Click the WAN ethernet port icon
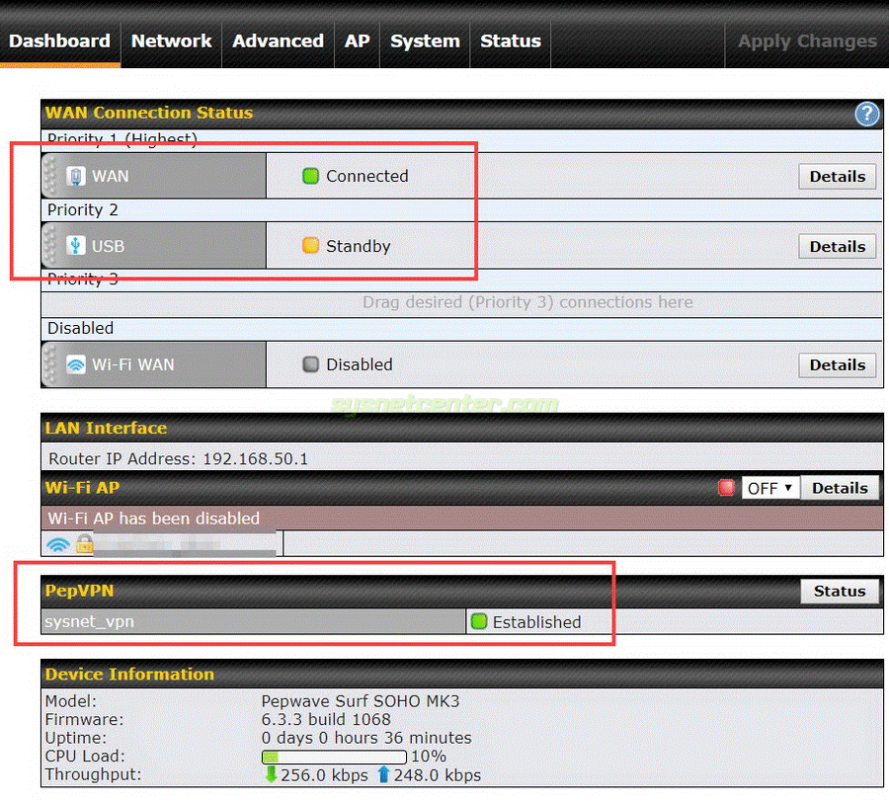Screen dimensions: 889x803 point(75,177)
